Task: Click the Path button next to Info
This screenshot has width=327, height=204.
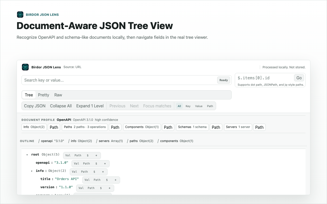Action: 54,127
